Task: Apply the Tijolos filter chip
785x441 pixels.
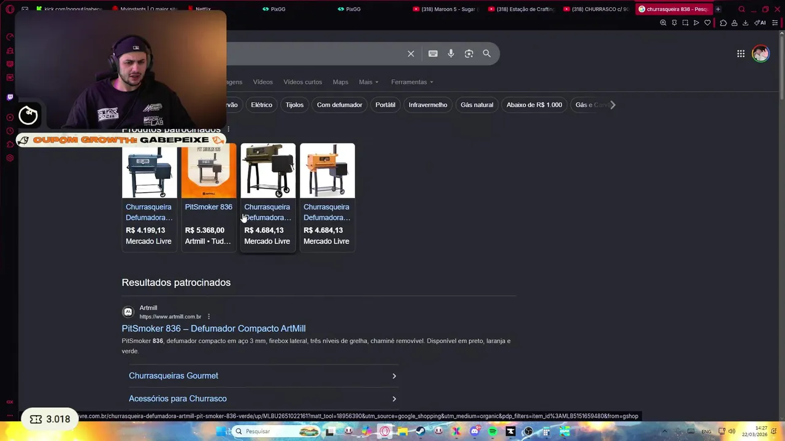Action: tap(294, 105)
